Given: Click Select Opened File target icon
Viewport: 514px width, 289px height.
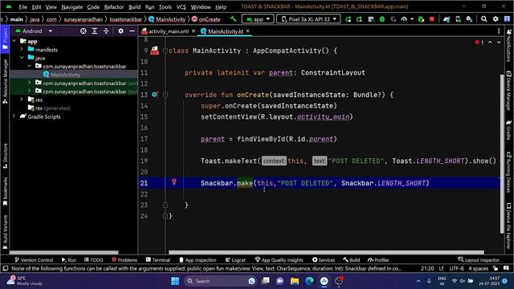Looking at the screenshot, I should tap(84, 31).
